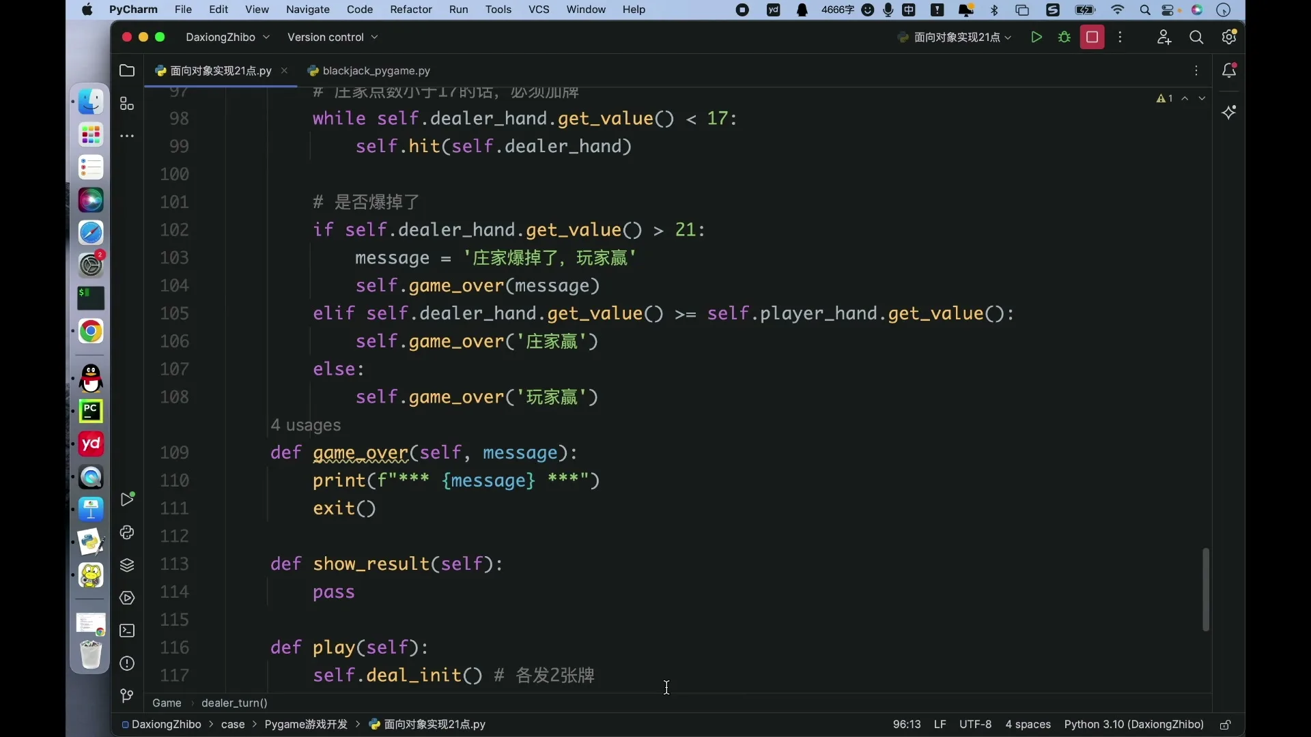Image resolution: width=1311 pixels, height=737 pixels.
Task: Start debugging with the bug icon
Action: (1065, 38)
